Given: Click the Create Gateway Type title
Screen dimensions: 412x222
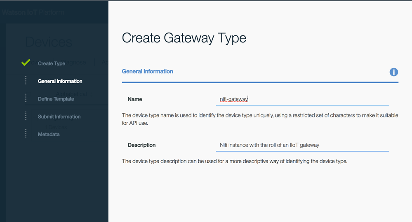Looking at the screenshot, I should [184, 38].
